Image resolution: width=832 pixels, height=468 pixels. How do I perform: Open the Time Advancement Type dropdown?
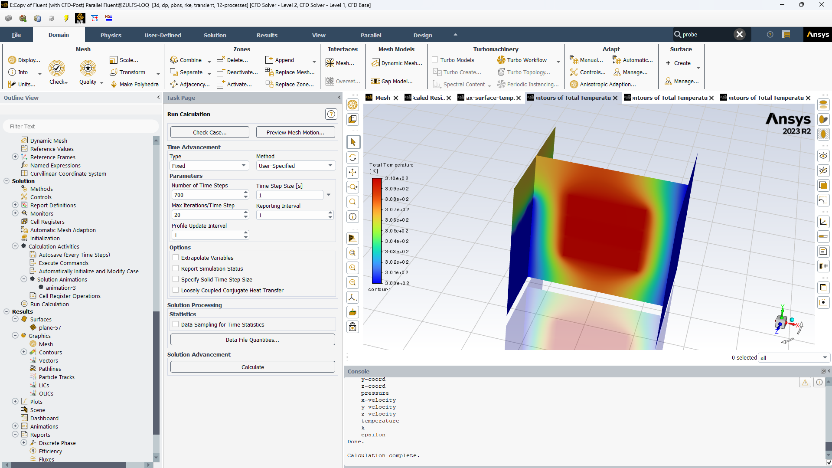tap(209, 166)
